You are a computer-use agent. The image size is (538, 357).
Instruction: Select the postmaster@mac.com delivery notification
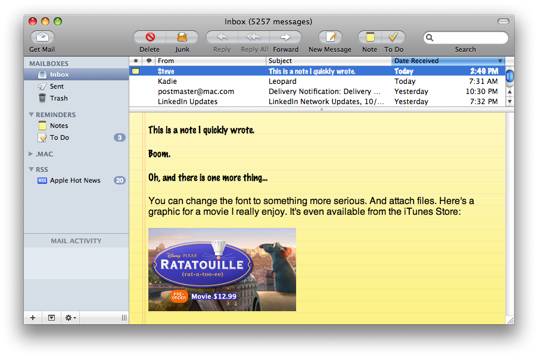point(317,92)
